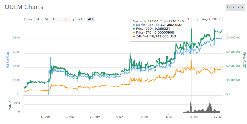Click the $60M axis value

[x=17, y=52]
